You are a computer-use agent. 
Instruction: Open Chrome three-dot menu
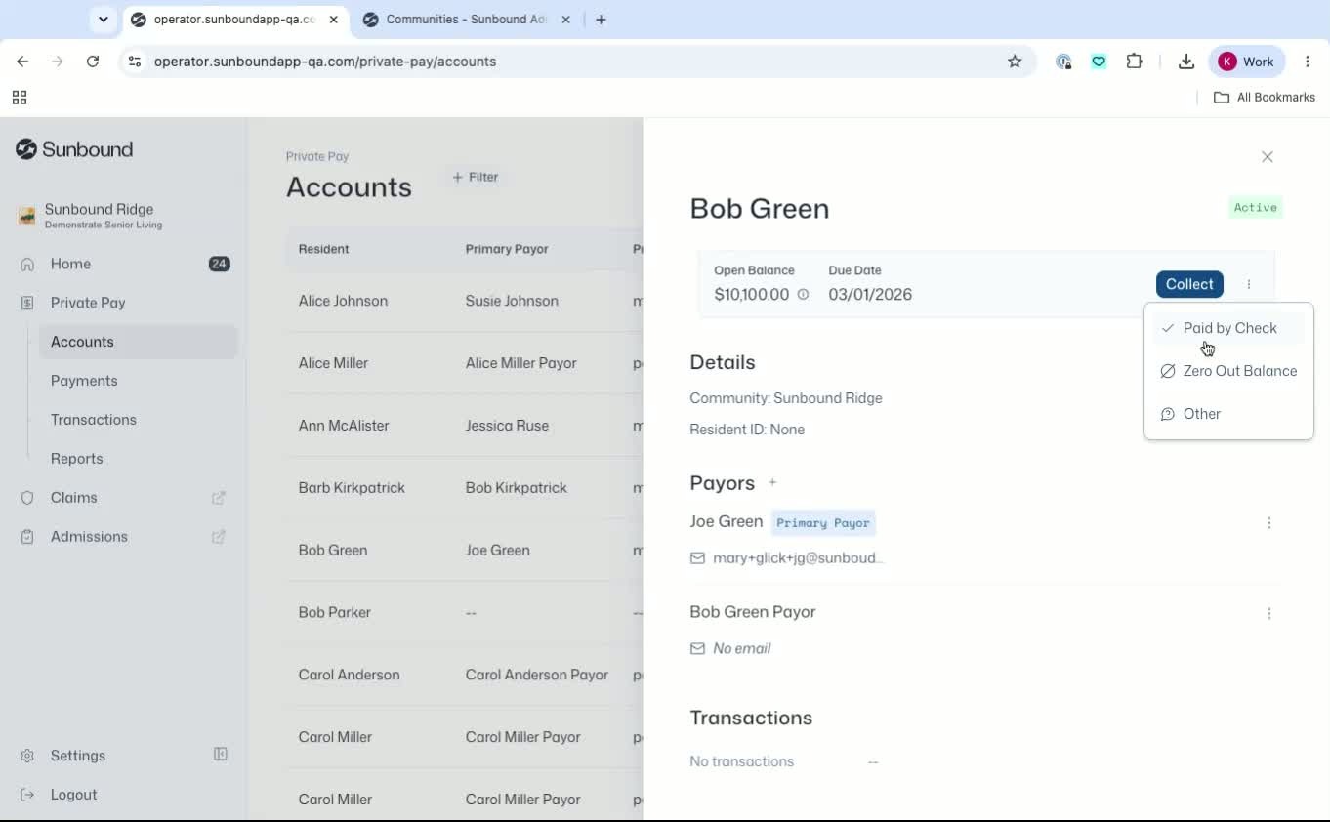pos(1308,62)
